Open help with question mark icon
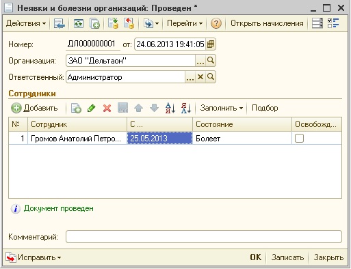Viewport: 351px width, 269px height. pos(216,23)
